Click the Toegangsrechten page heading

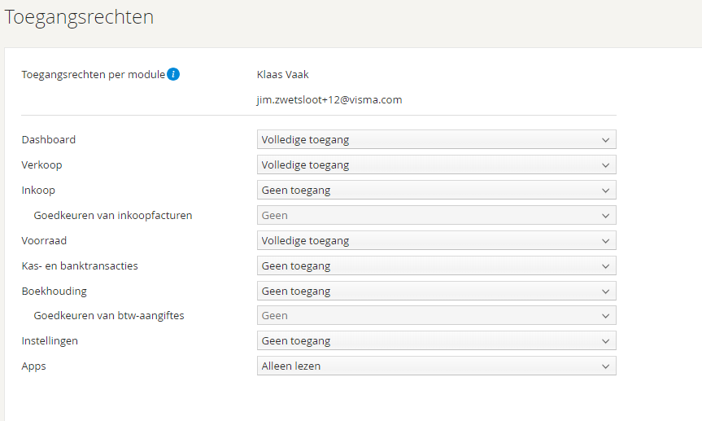[79, 17]
